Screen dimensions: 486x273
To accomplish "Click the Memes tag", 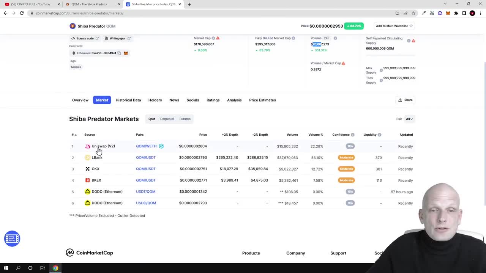I will coord(76,67).
